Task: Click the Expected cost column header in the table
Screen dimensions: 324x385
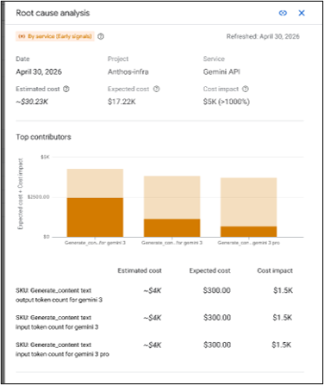Action: (x=209, y=270)
